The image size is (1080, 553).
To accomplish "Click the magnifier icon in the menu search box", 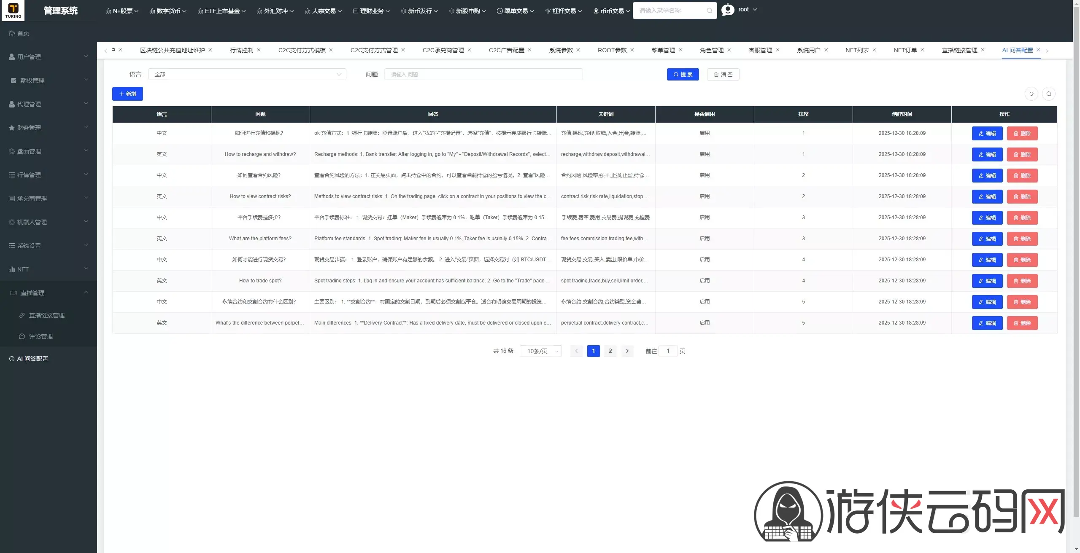I will click(709, 11).
